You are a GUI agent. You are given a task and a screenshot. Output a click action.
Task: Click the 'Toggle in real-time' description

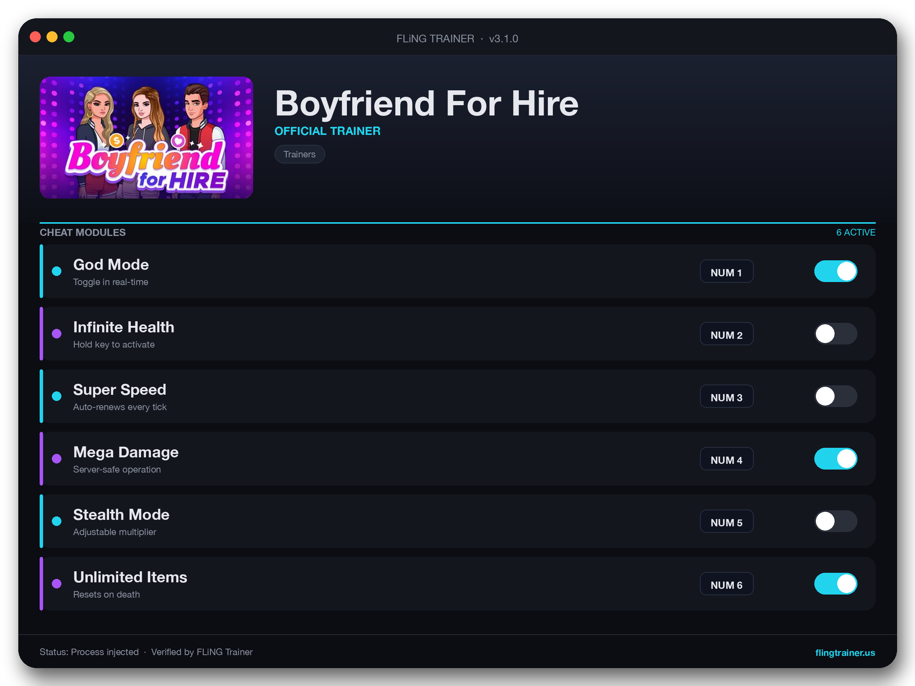pyautogui.click(x=111, y=282)
